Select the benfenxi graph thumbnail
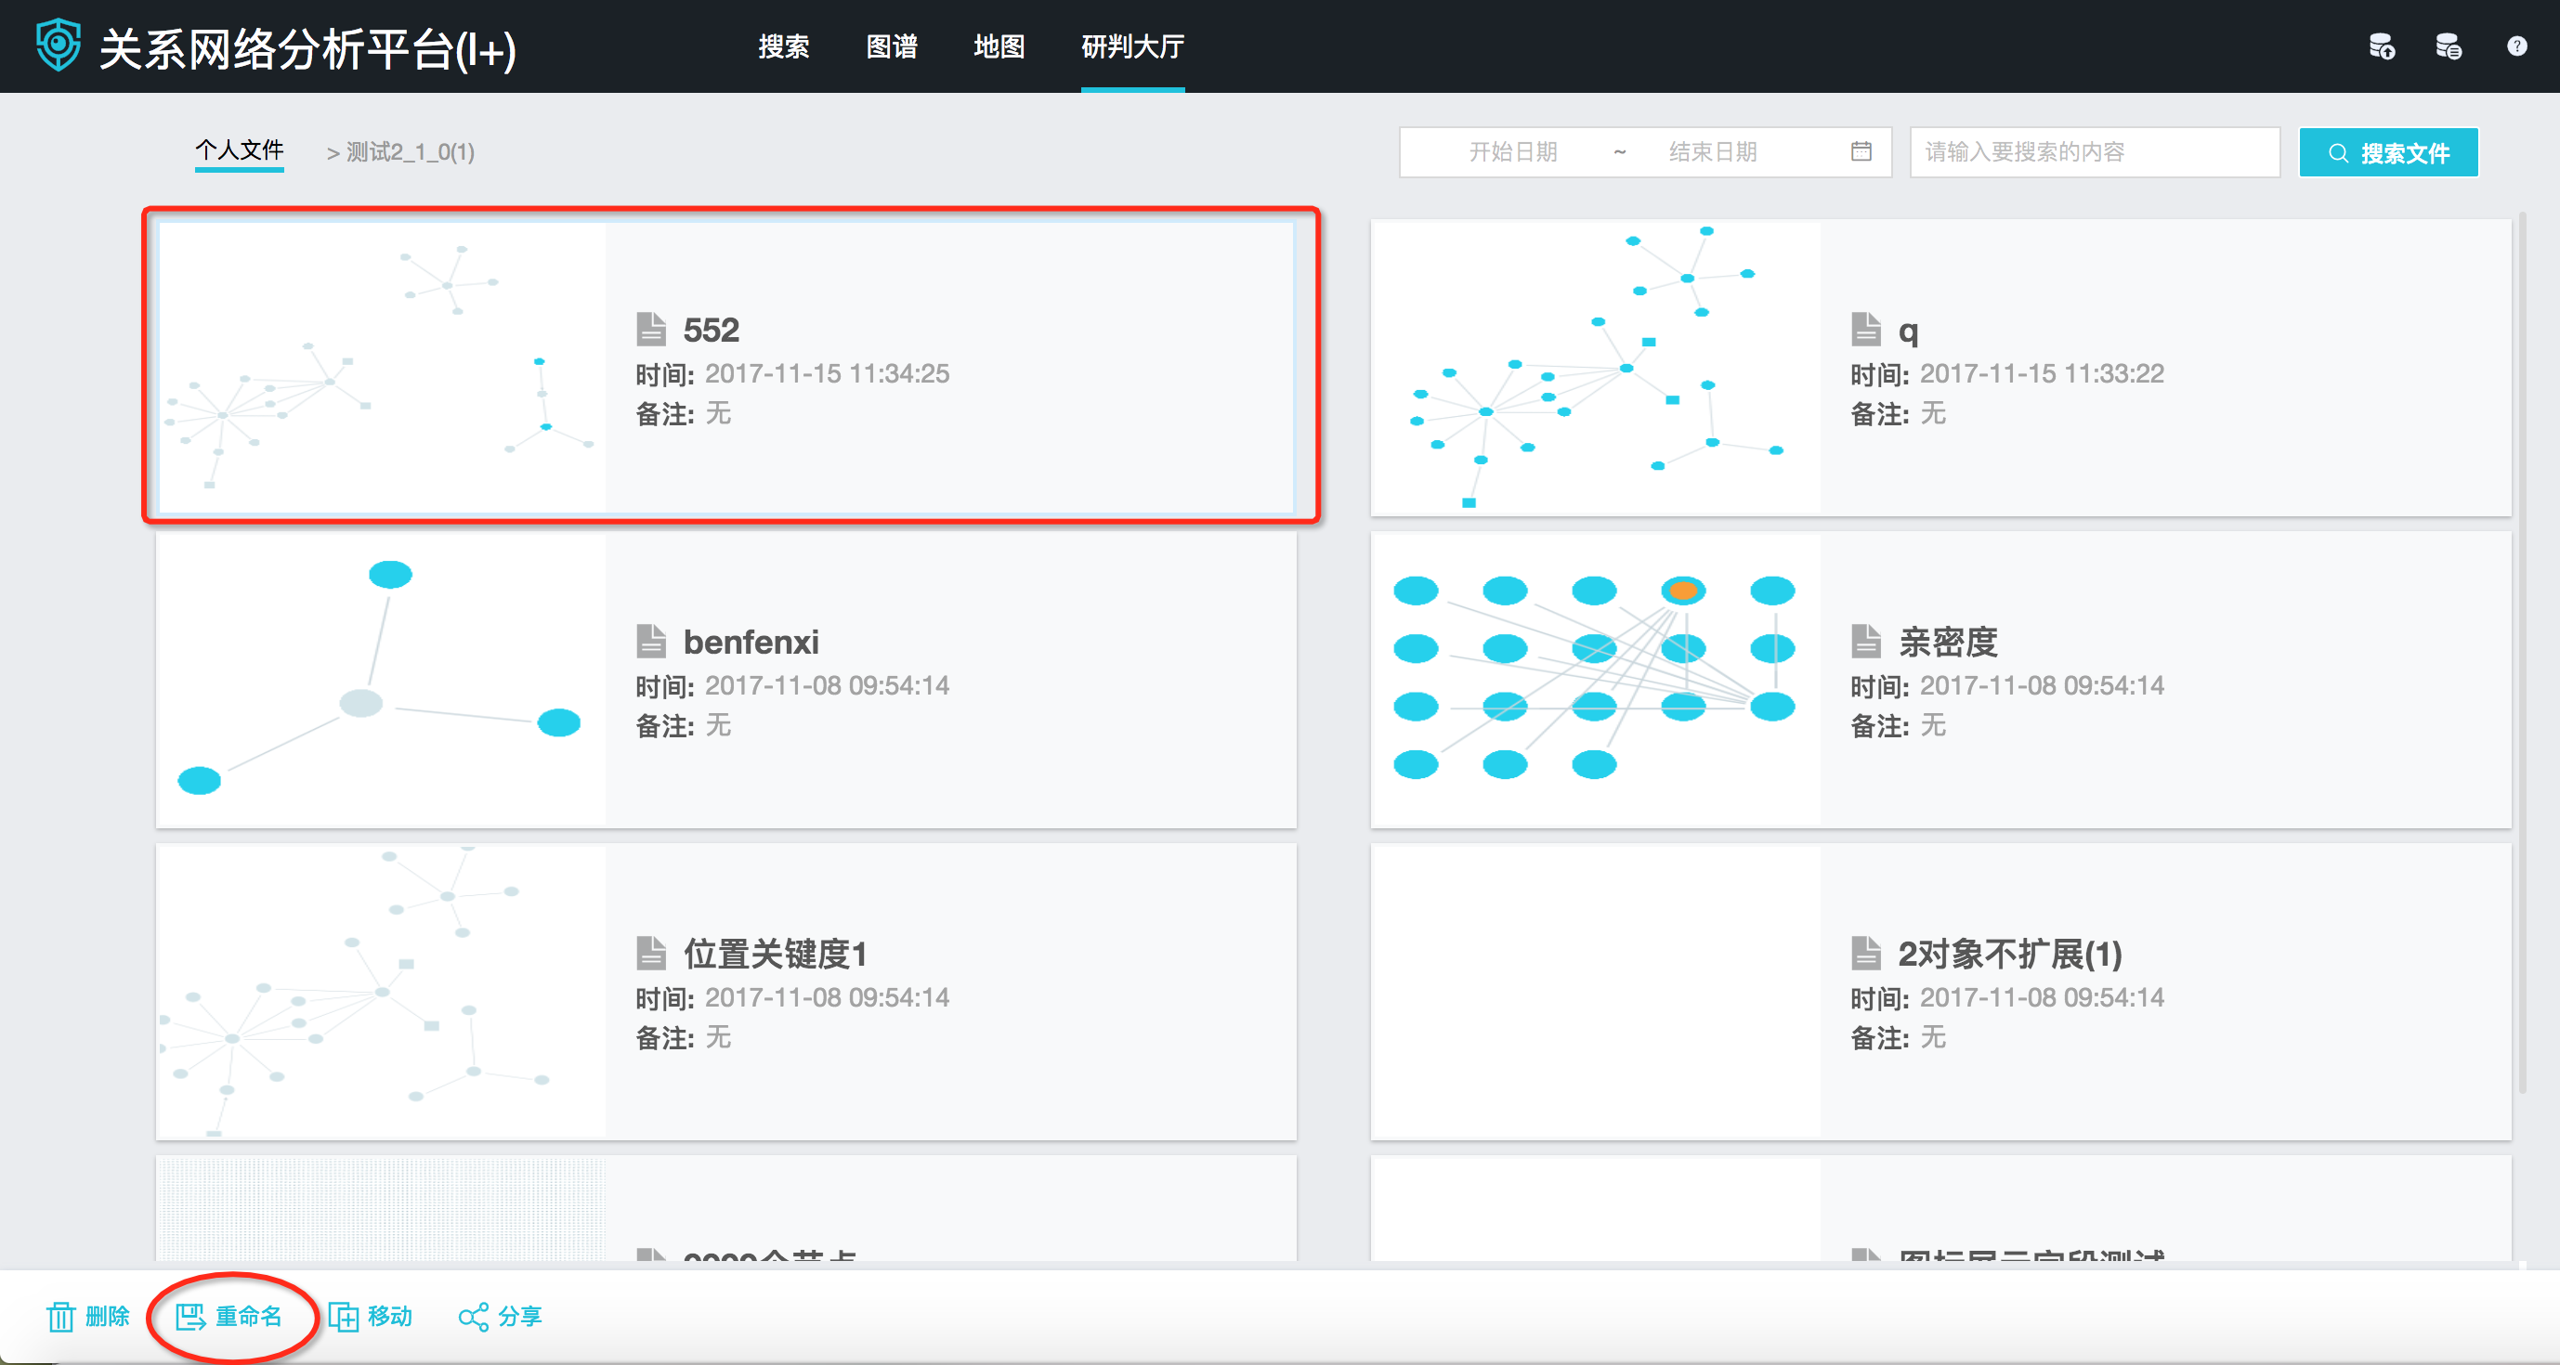The height and width of the screenshot is (1365, 2560). point(382,680)
